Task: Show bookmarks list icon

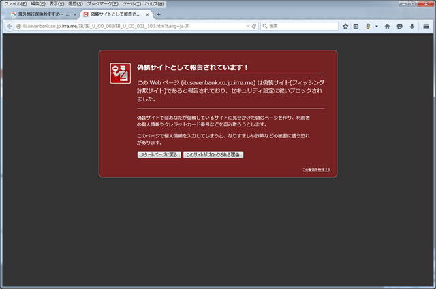Action: 356,26
